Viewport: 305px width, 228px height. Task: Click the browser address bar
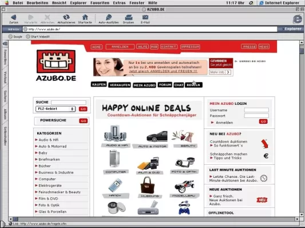click(x=150, y=29)
